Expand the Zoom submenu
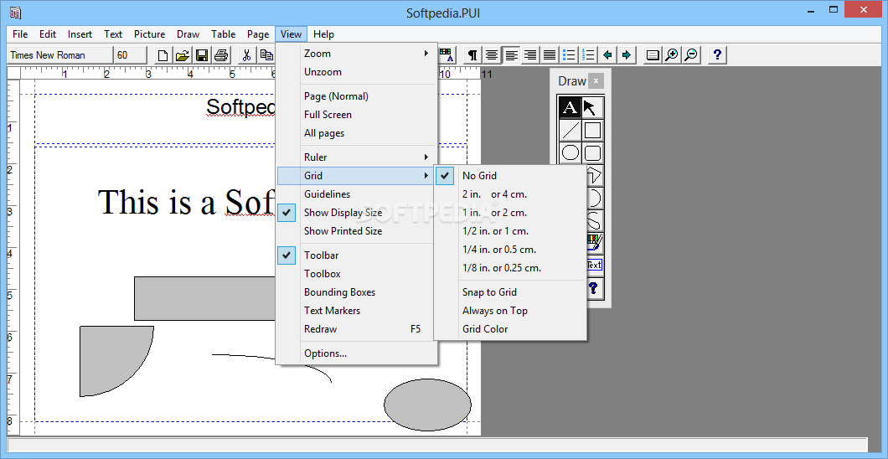This screenshot has height=459, width=888. pyautogui.click(x=357, y=54)
